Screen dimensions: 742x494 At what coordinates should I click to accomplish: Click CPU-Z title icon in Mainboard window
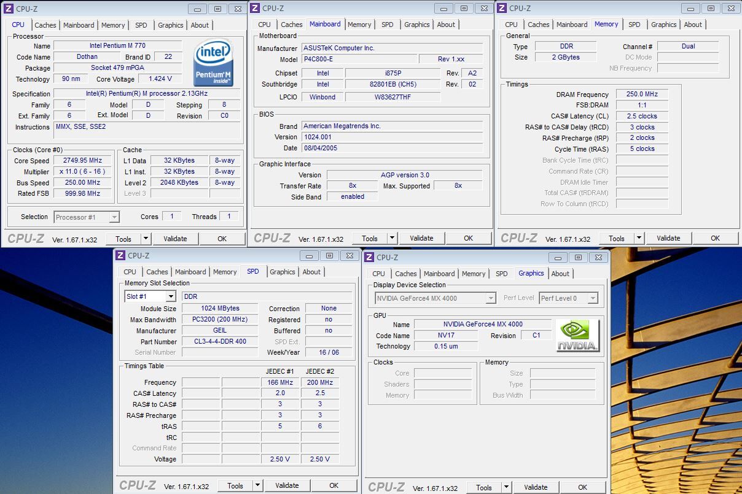pyautogui.click(x=255, y=8)
